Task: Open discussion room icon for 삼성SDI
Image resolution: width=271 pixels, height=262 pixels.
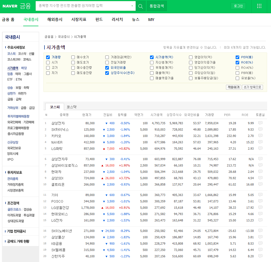Action: click(x=260, y=178)
